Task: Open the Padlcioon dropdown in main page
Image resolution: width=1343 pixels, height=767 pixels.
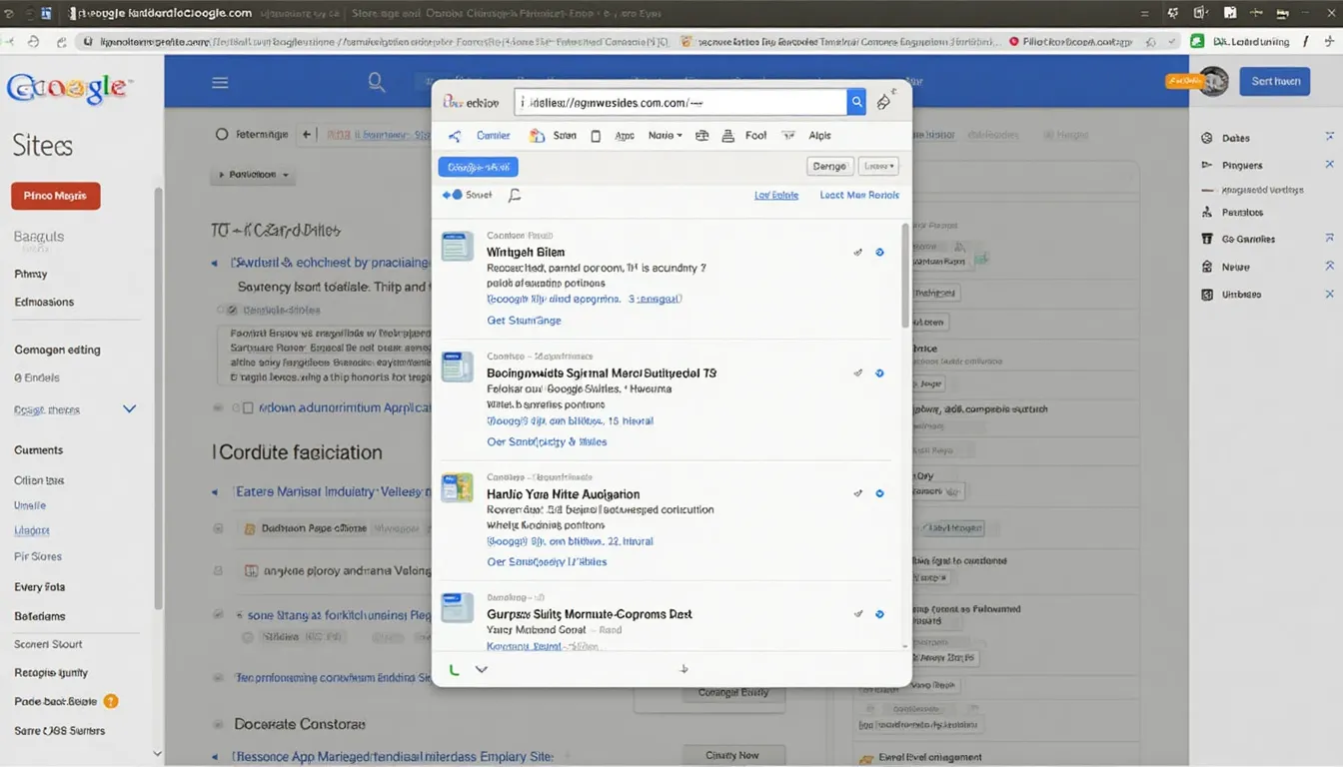Action: pyautogui.click(x=253, y=175)
